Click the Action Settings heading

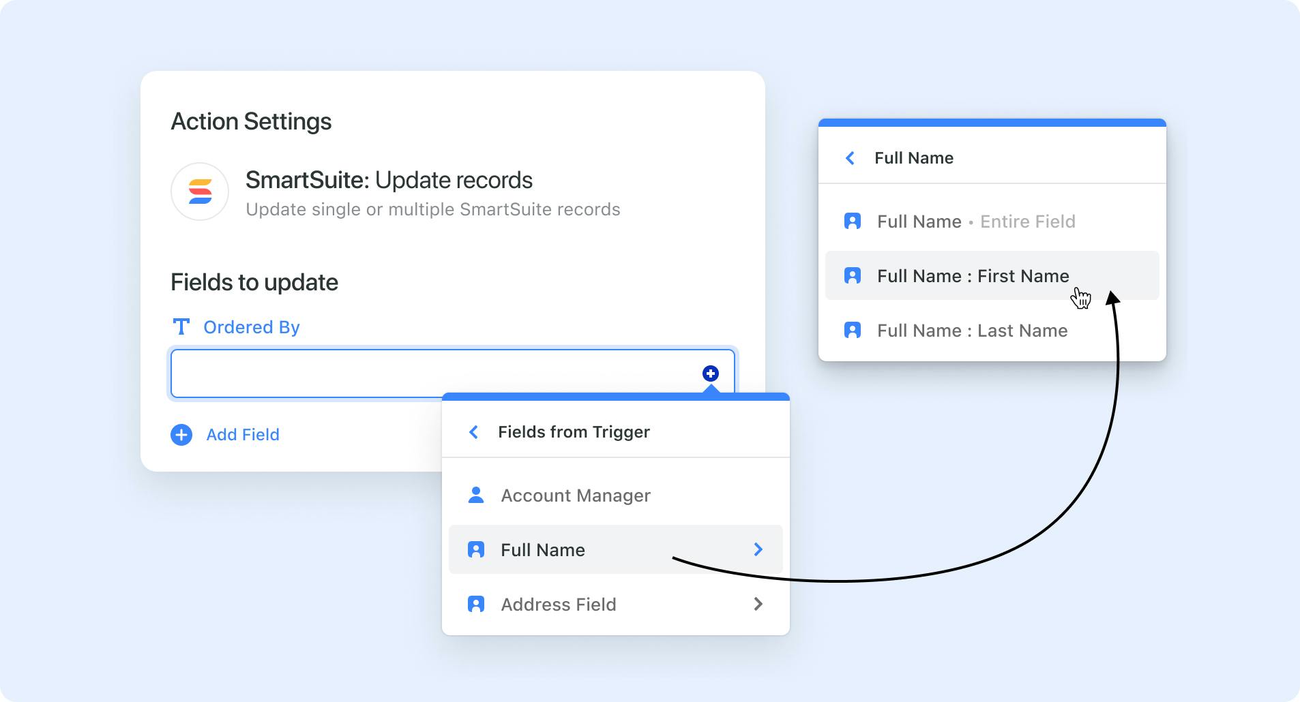(251, 121)
